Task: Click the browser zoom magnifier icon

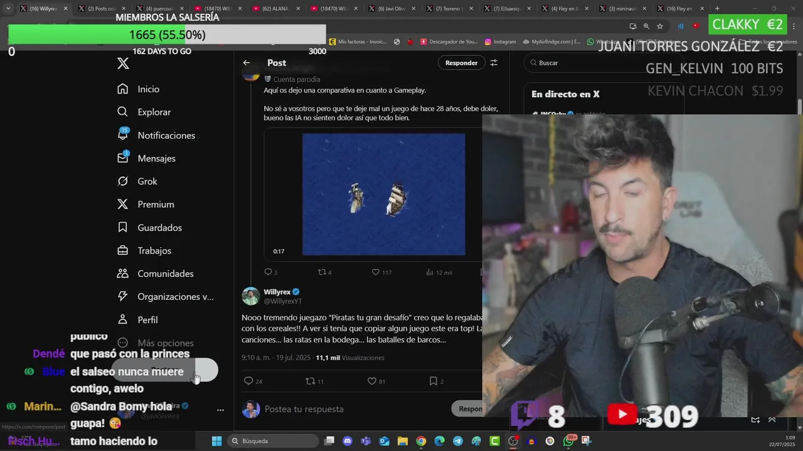Action: tap(646, 26)
